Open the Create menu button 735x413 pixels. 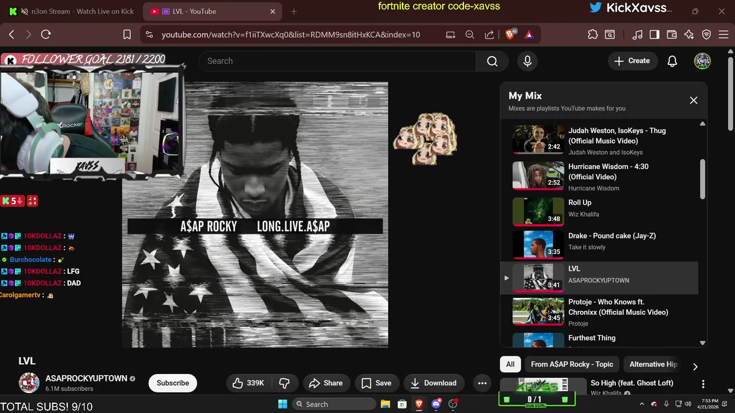(632, 61)
